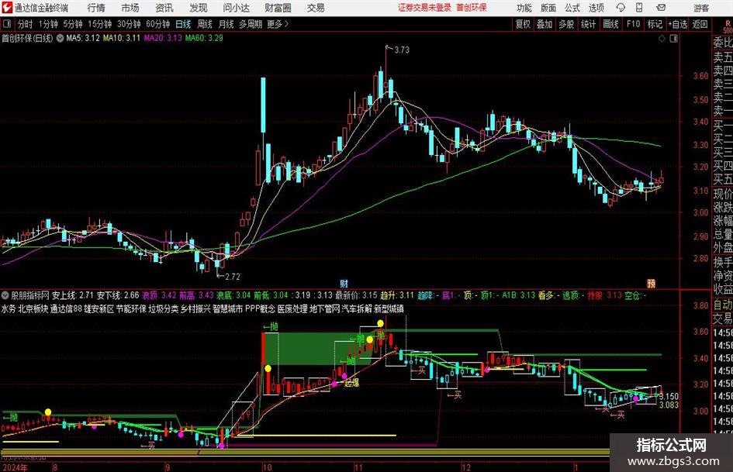This screenshot has width=733, height=472.
Task: Click the 预 marker on the chart
Action: [x=651, y=283]
